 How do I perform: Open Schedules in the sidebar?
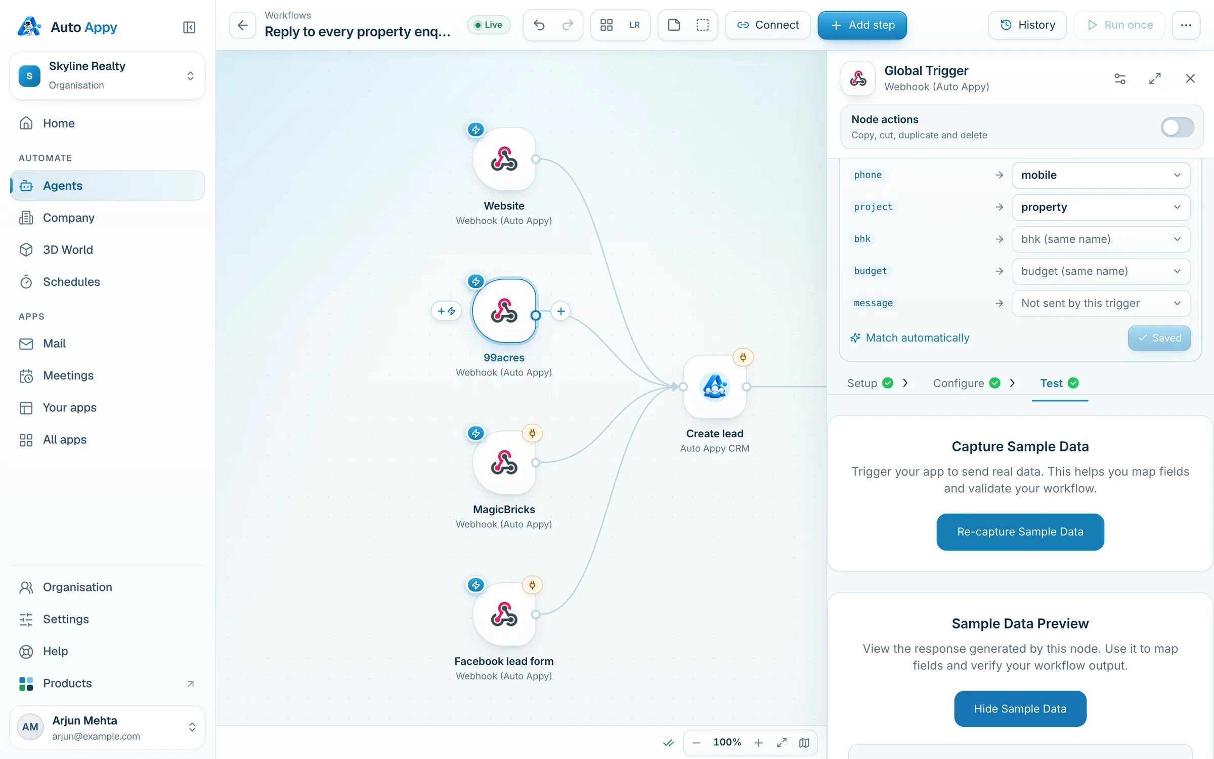point(107,282)
